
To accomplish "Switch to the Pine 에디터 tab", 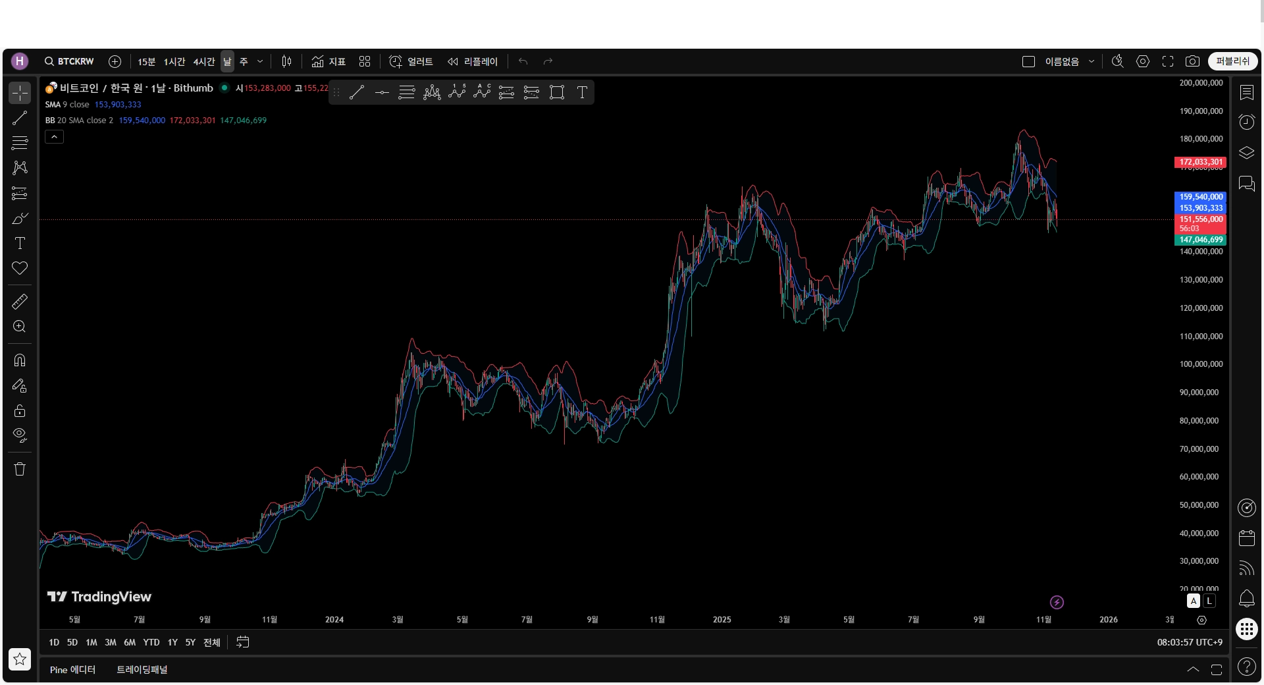I will pyautogui.click(x=72, y=669).
